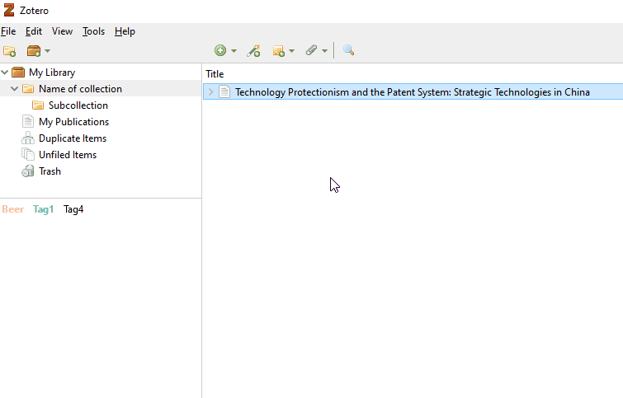The image size is (623, 398).
Task: Expand the Technology Protectionism item row
Action: click(211, 92)
